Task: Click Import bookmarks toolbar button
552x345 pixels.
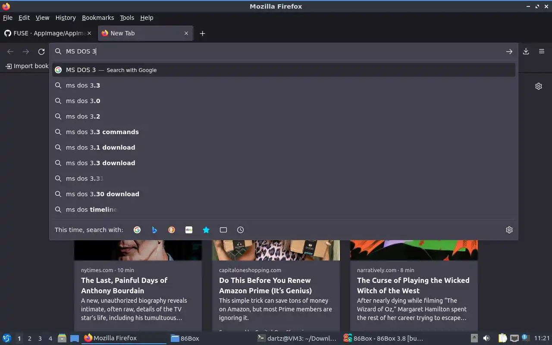Action: (x=27, y=66)
